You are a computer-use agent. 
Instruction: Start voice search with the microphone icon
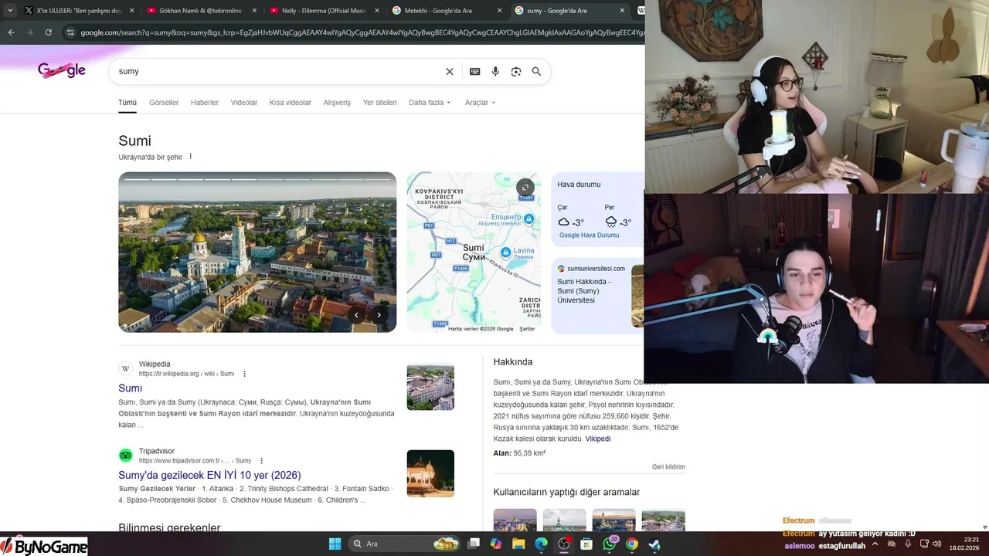[495, 71]
